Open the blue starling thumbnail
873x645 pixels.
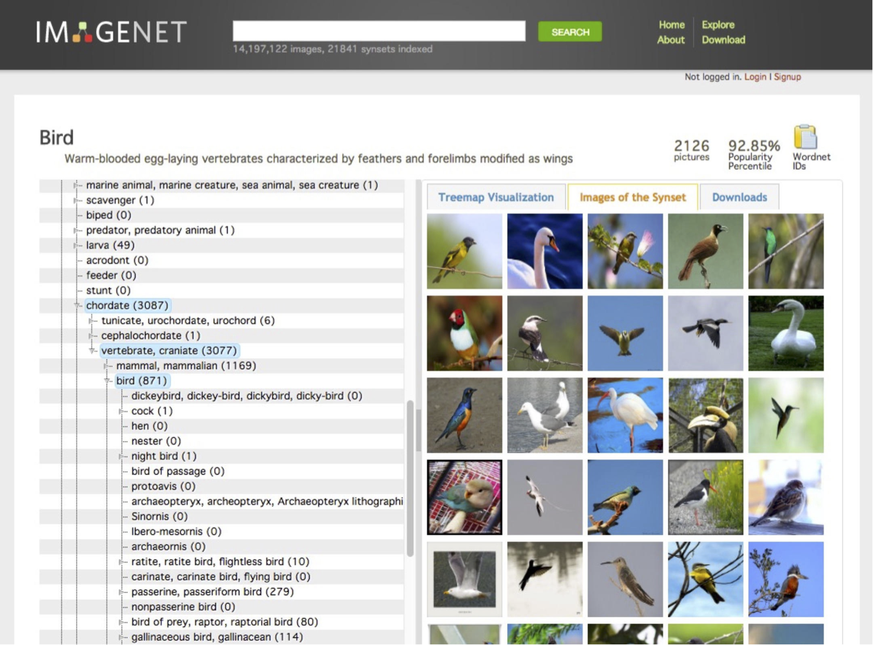pyautogui.click(x=464, y=416)
